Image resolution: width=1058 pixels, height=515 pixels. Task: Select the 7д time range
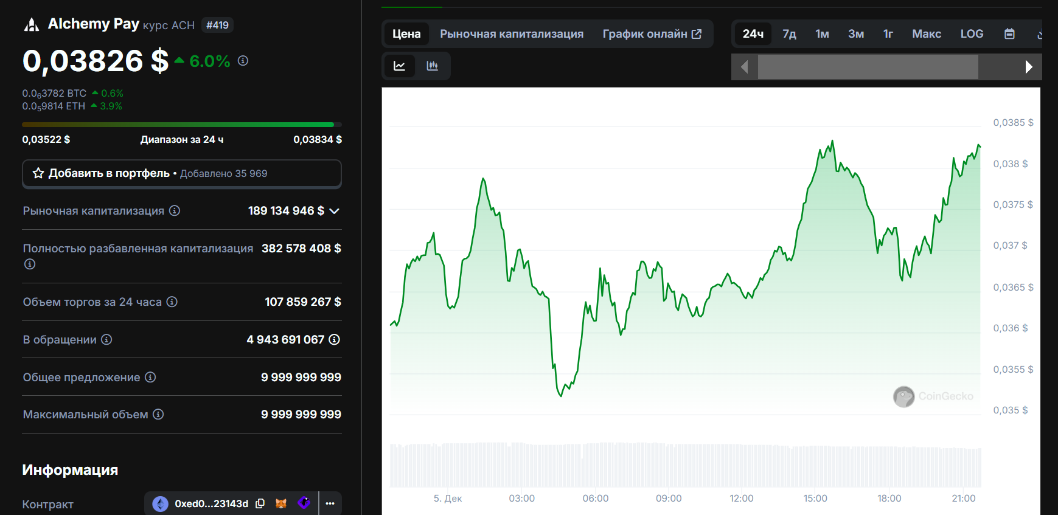click(789, 34)
